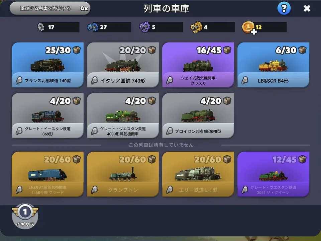
Task: Select the unowned 3041 ザ・クイーン card
Action: (273, 174)
